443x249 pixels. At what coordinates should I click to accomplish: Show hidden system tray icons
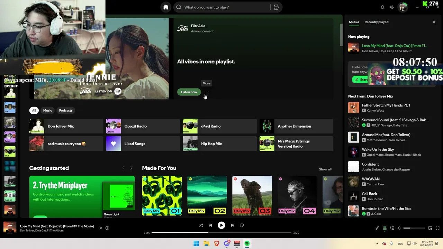click(377, 243)
